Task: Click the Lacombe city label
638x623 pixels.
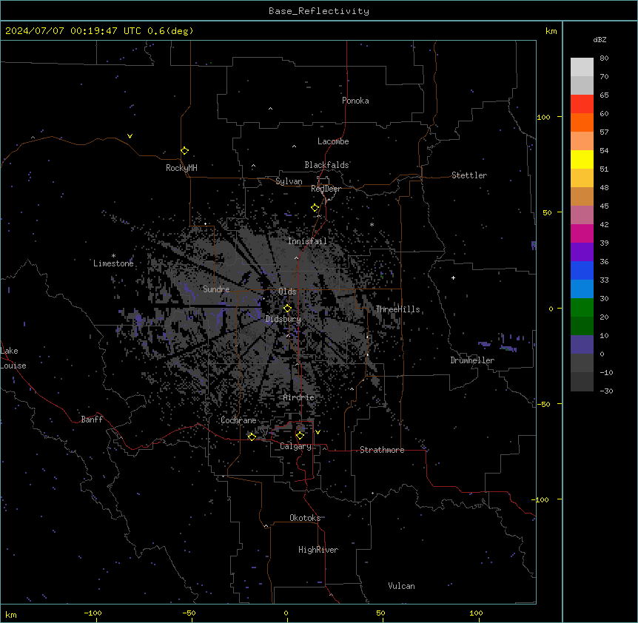Action: pyautogui.click(x=333, y=141)
